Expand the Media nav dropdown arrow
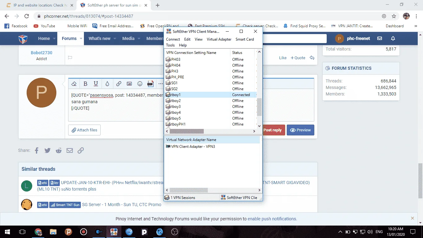The width and height of the screenshot is (423, 238). coord(139,38)
